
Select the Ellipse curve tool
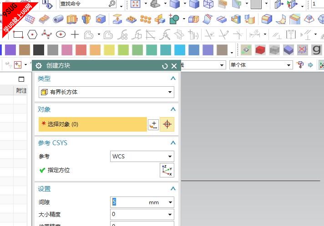point(61,34)
